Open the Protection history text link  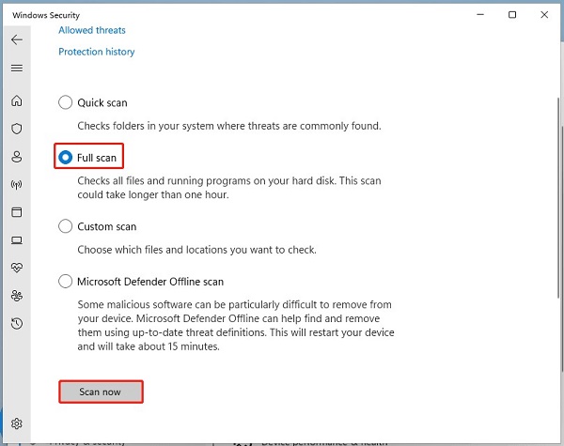pos(97,52)
